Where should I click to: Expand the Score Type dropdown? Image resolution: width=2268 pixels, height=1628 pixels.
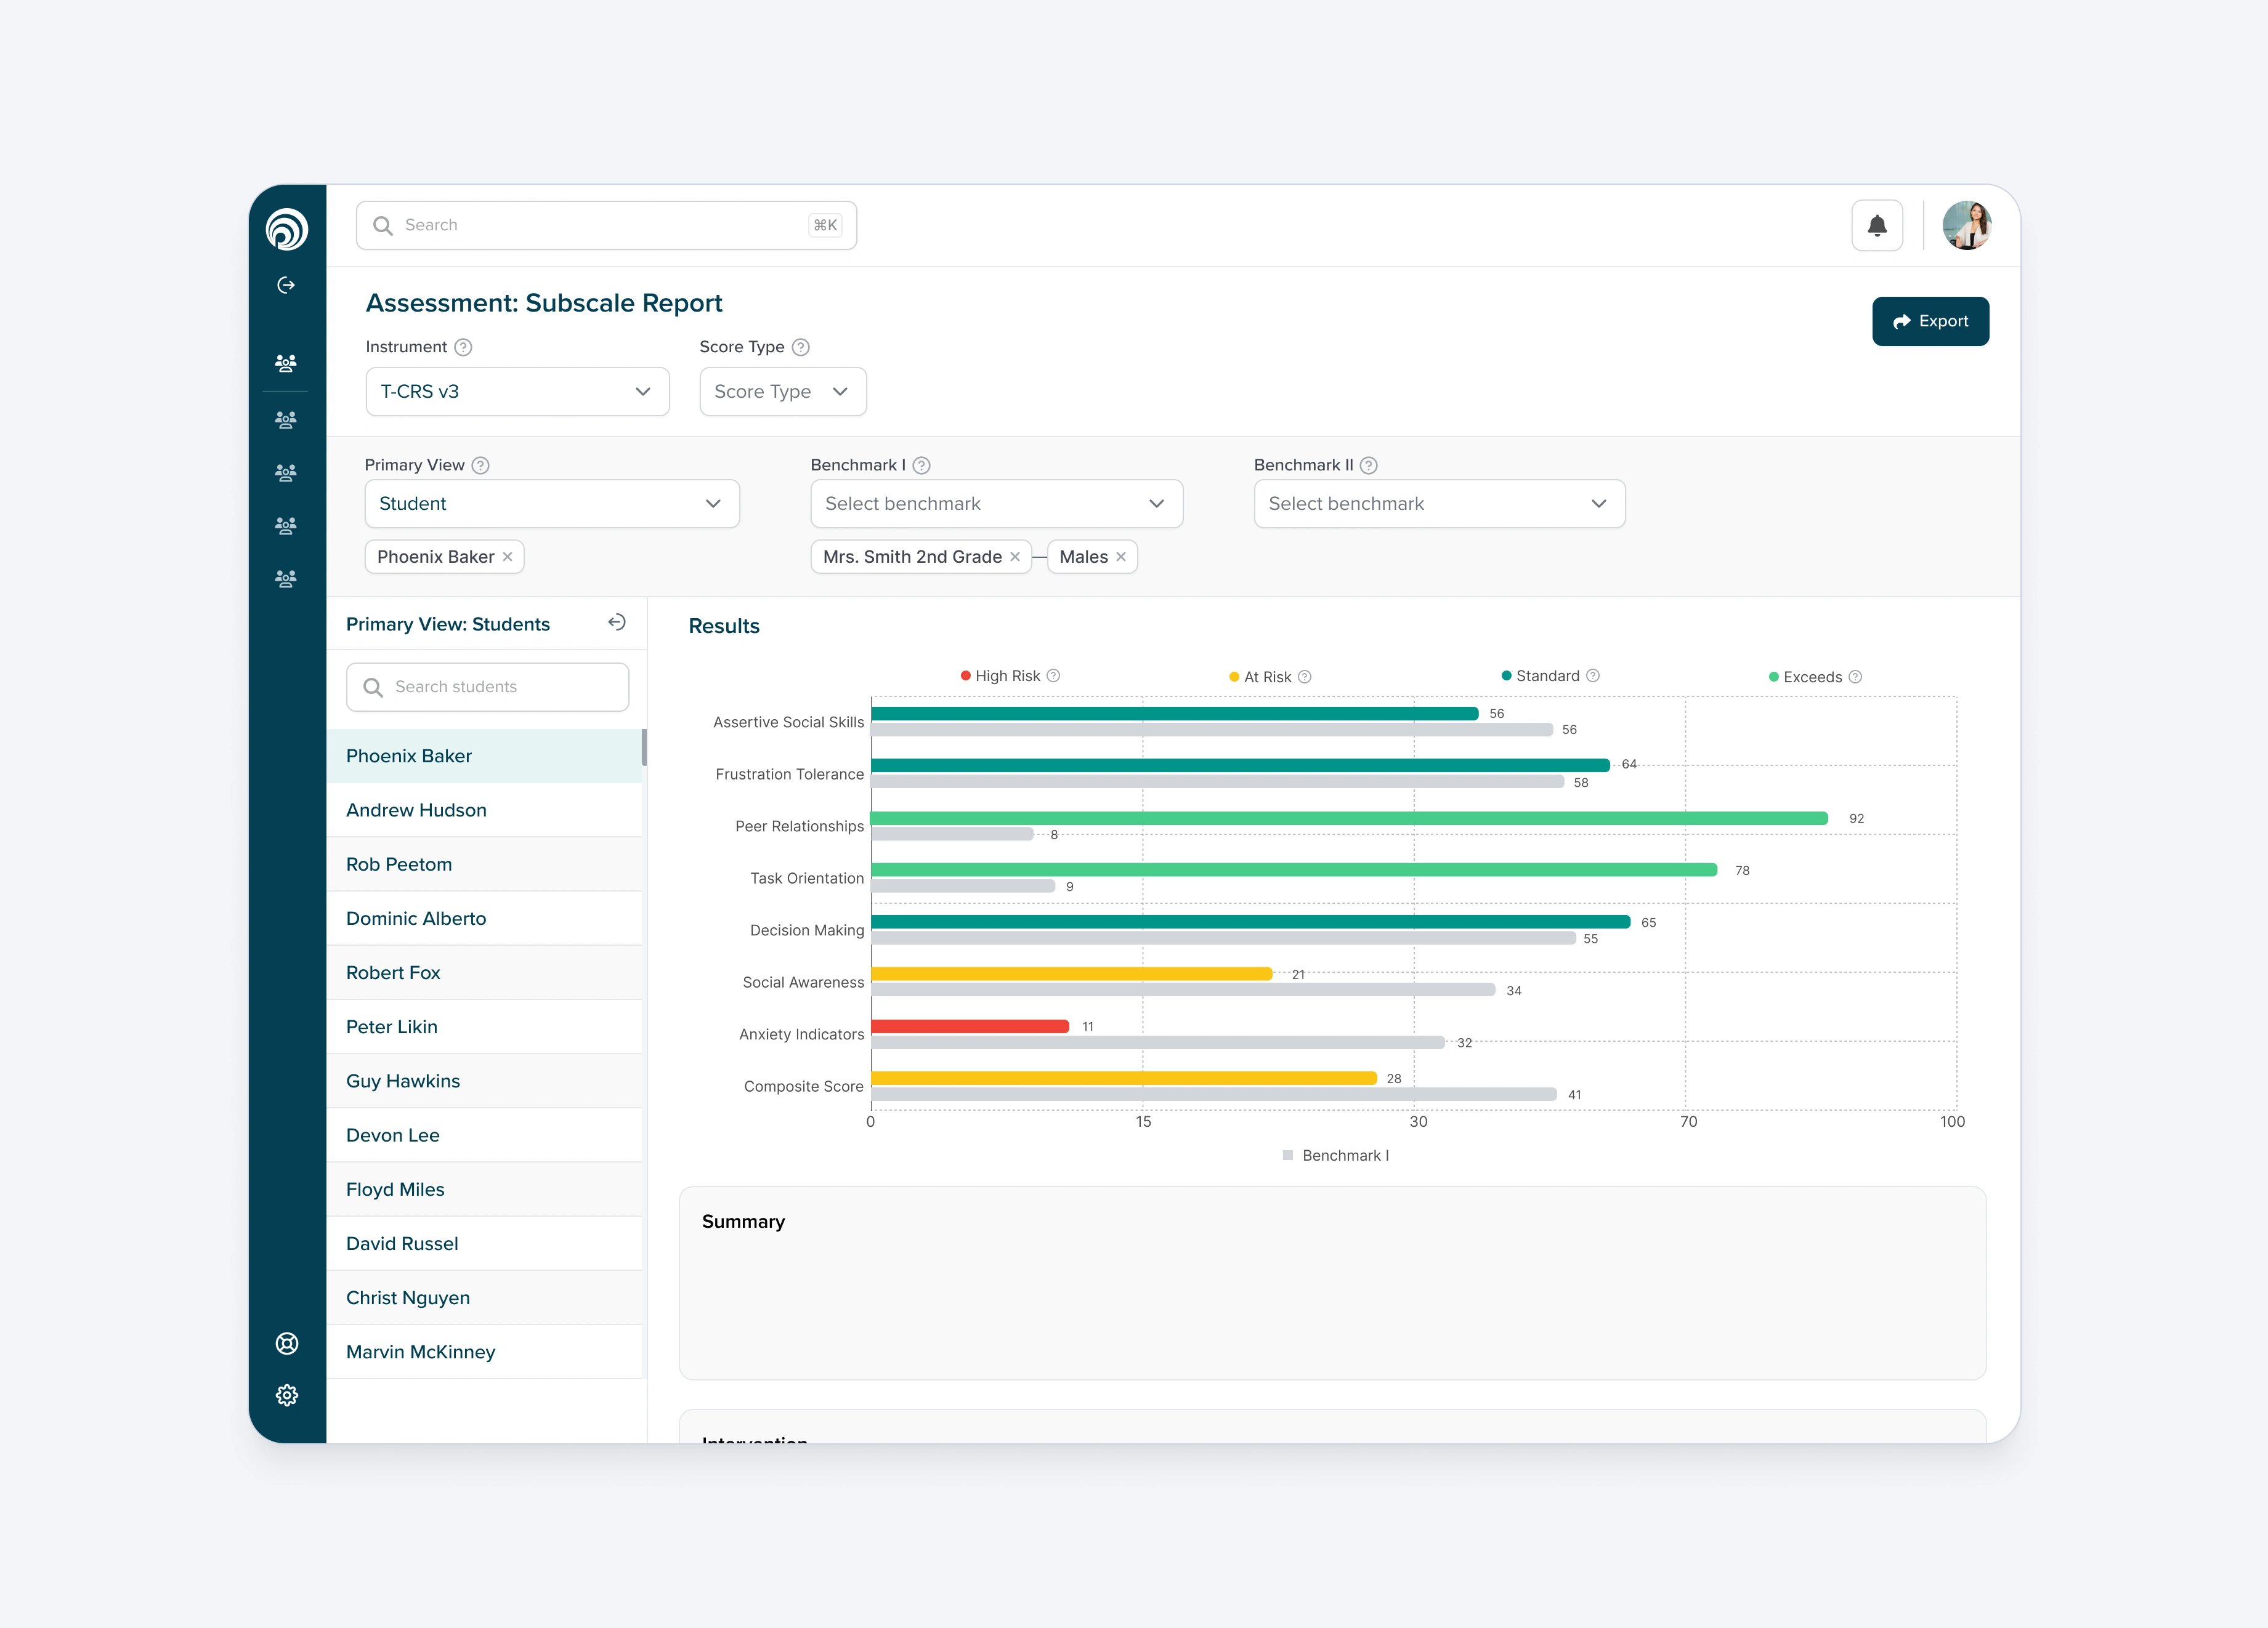click(782, 392)
